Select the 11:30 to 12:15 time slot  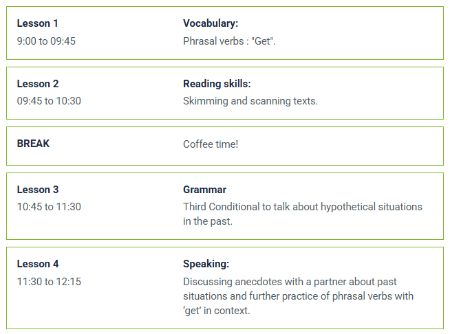tap(49, 282)
